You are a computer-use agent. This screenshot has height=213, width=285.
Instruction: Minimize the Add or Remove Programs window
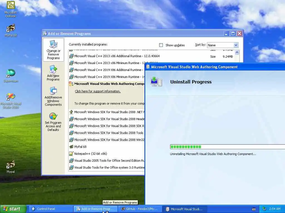pyautogui.click(x=226, y=34)
